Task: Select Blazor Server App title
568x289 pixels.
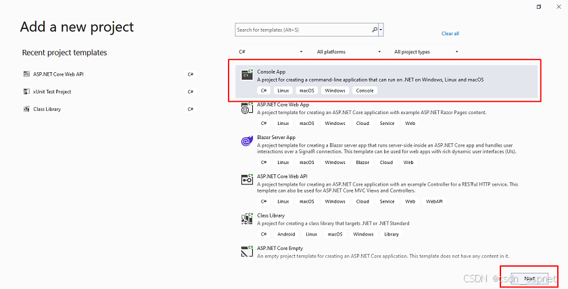Action: pos(277,138)
